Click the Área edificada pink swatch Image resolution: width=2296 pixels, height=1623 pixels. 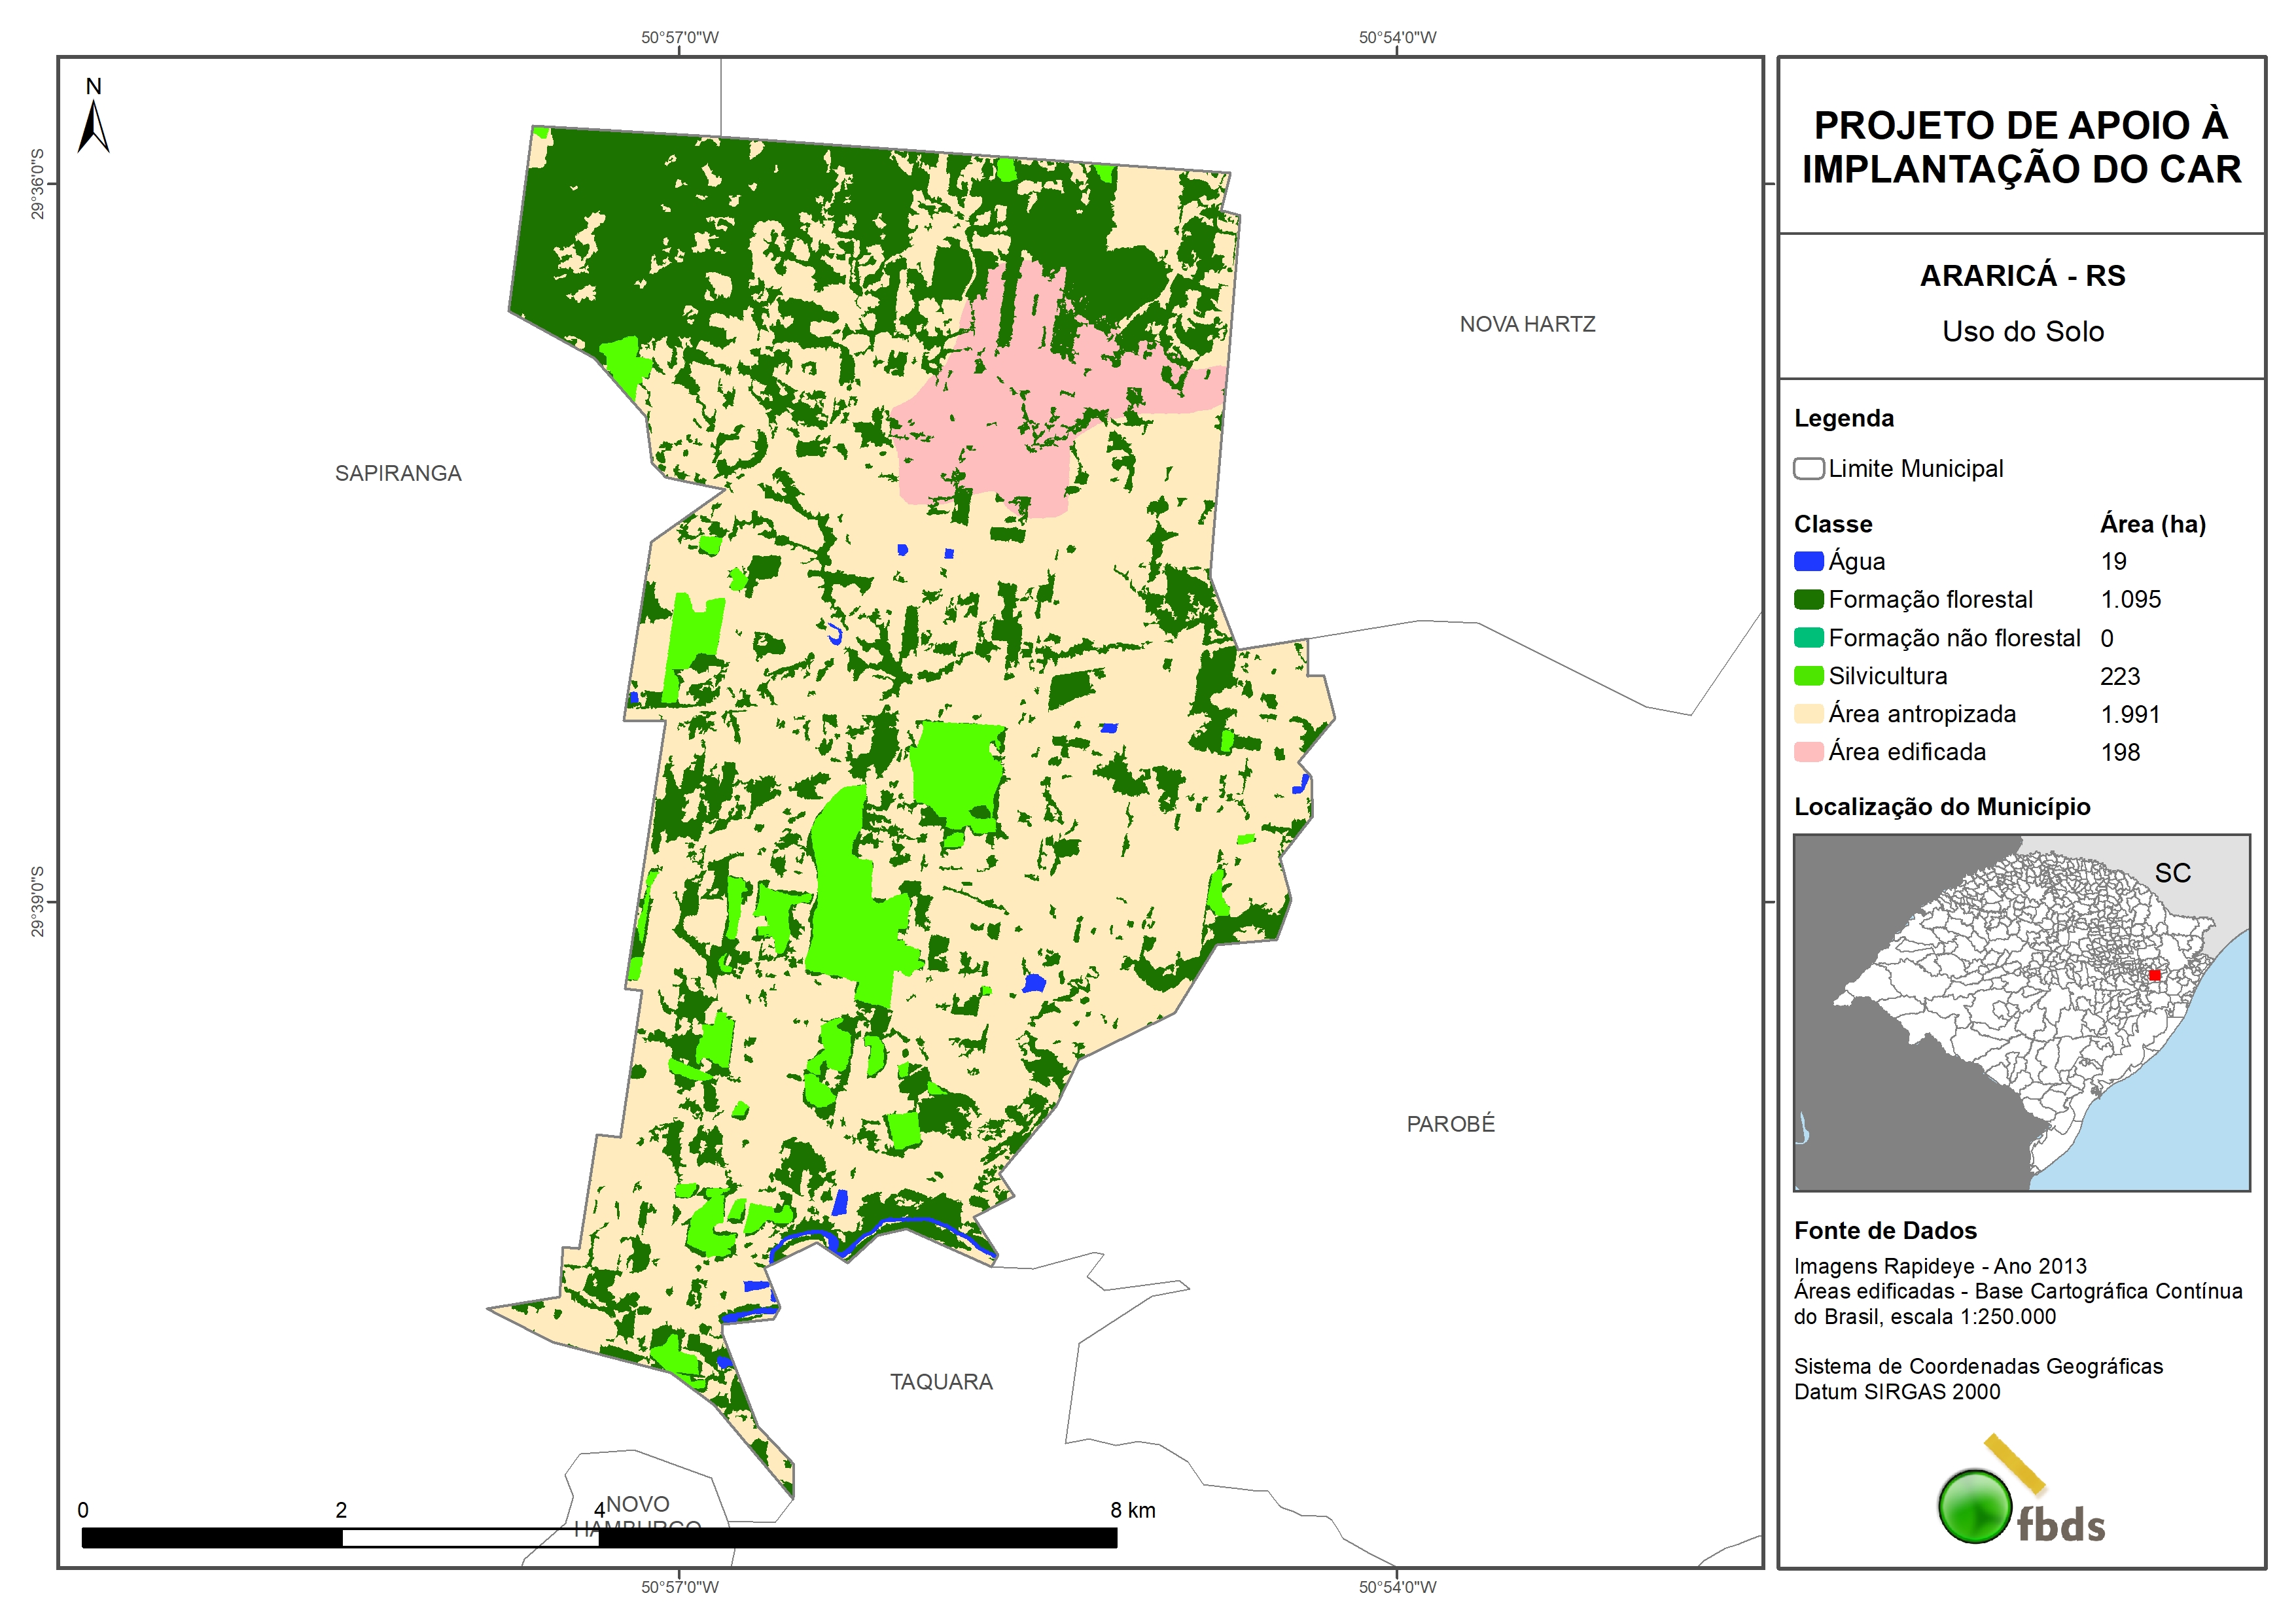tap(1808, 752)
